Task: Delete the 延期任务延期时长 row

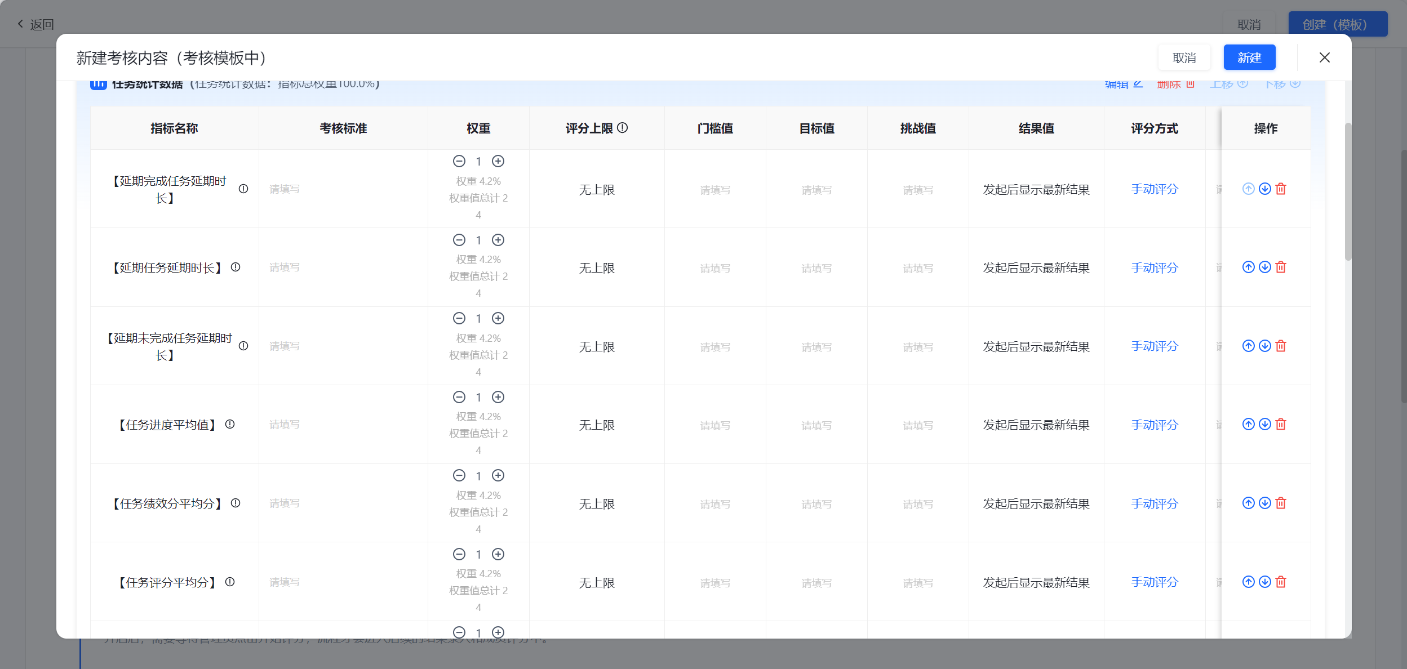Action: pos(1281,267)
